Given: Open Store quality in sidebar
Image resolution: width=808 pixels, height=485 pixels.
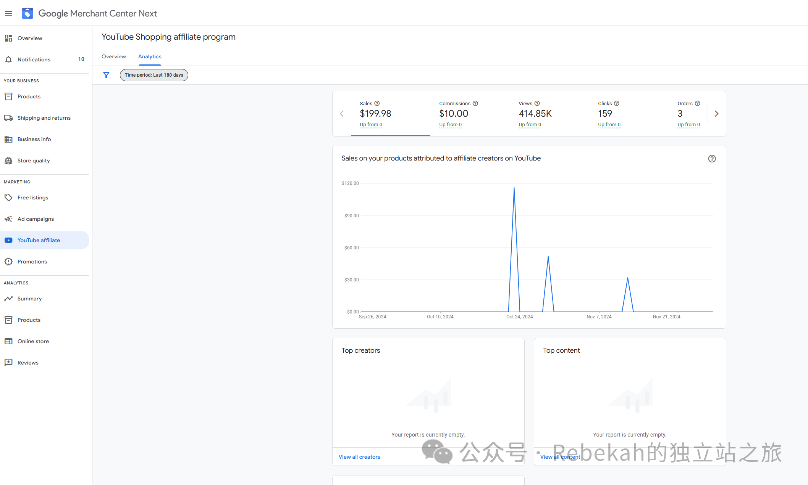Looking at the screenshot, I should point(44,161).
